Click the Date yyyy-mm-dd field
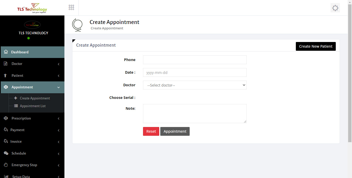The width and height of the screenshot is (352, 178). [195, 73]
